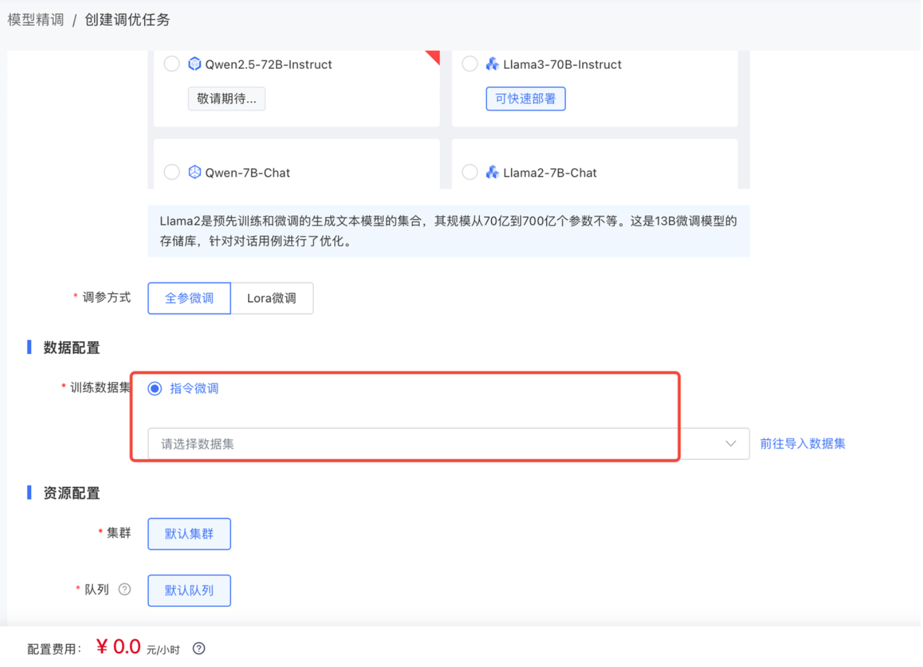This screenshot has width=923, height=667.
Task: Click the Llama3-70B-Instruct model name
Action: 562,65
